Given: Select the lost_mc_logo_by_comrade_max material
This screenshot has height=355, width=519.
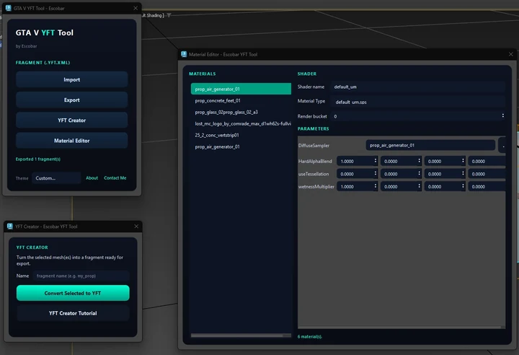Looking at the screenshot, I should pos(241,123).
